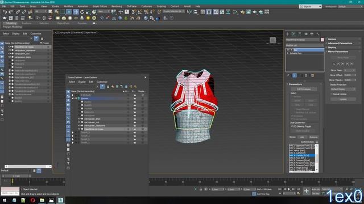Screen dimensions: 364x204
Task: Select the Select and Link tool
Action: (x=18, y=12)
